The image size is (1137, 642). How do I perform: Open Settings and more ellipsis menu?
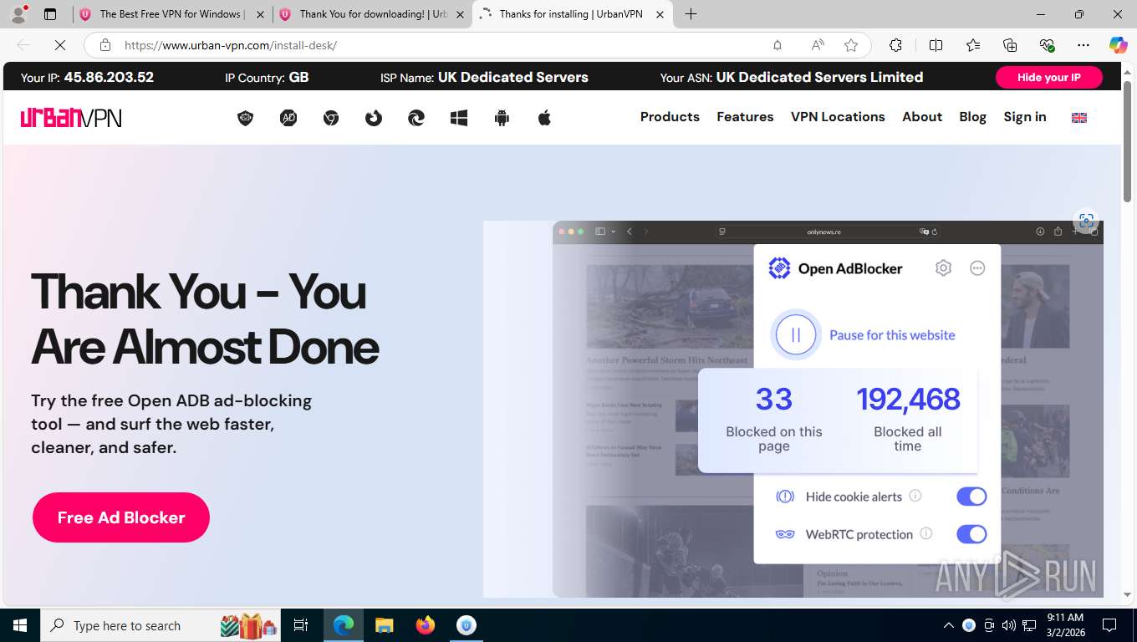point(1083,45)
